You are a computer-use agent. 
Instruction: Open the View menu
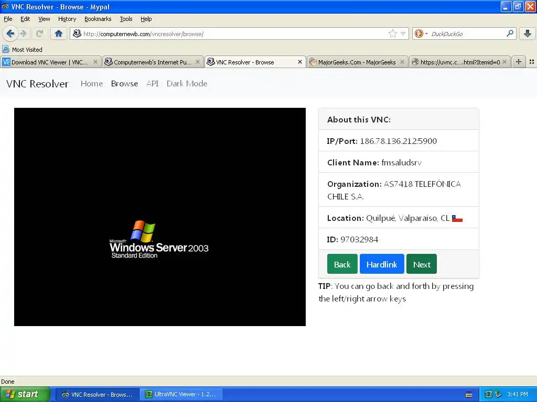click(44, 19)
